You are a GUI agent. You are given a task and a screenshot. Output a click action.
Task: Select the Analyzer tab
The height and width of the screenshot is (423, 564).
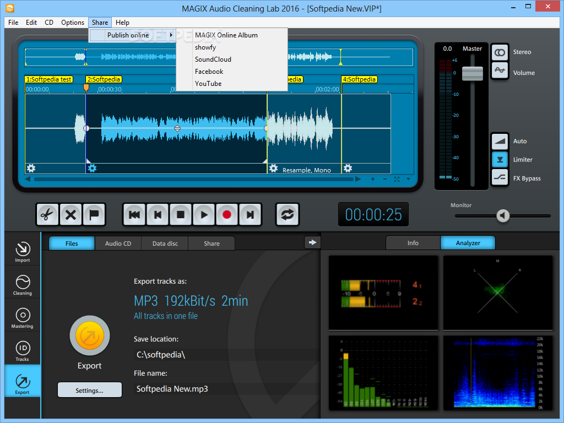(468, 243)
